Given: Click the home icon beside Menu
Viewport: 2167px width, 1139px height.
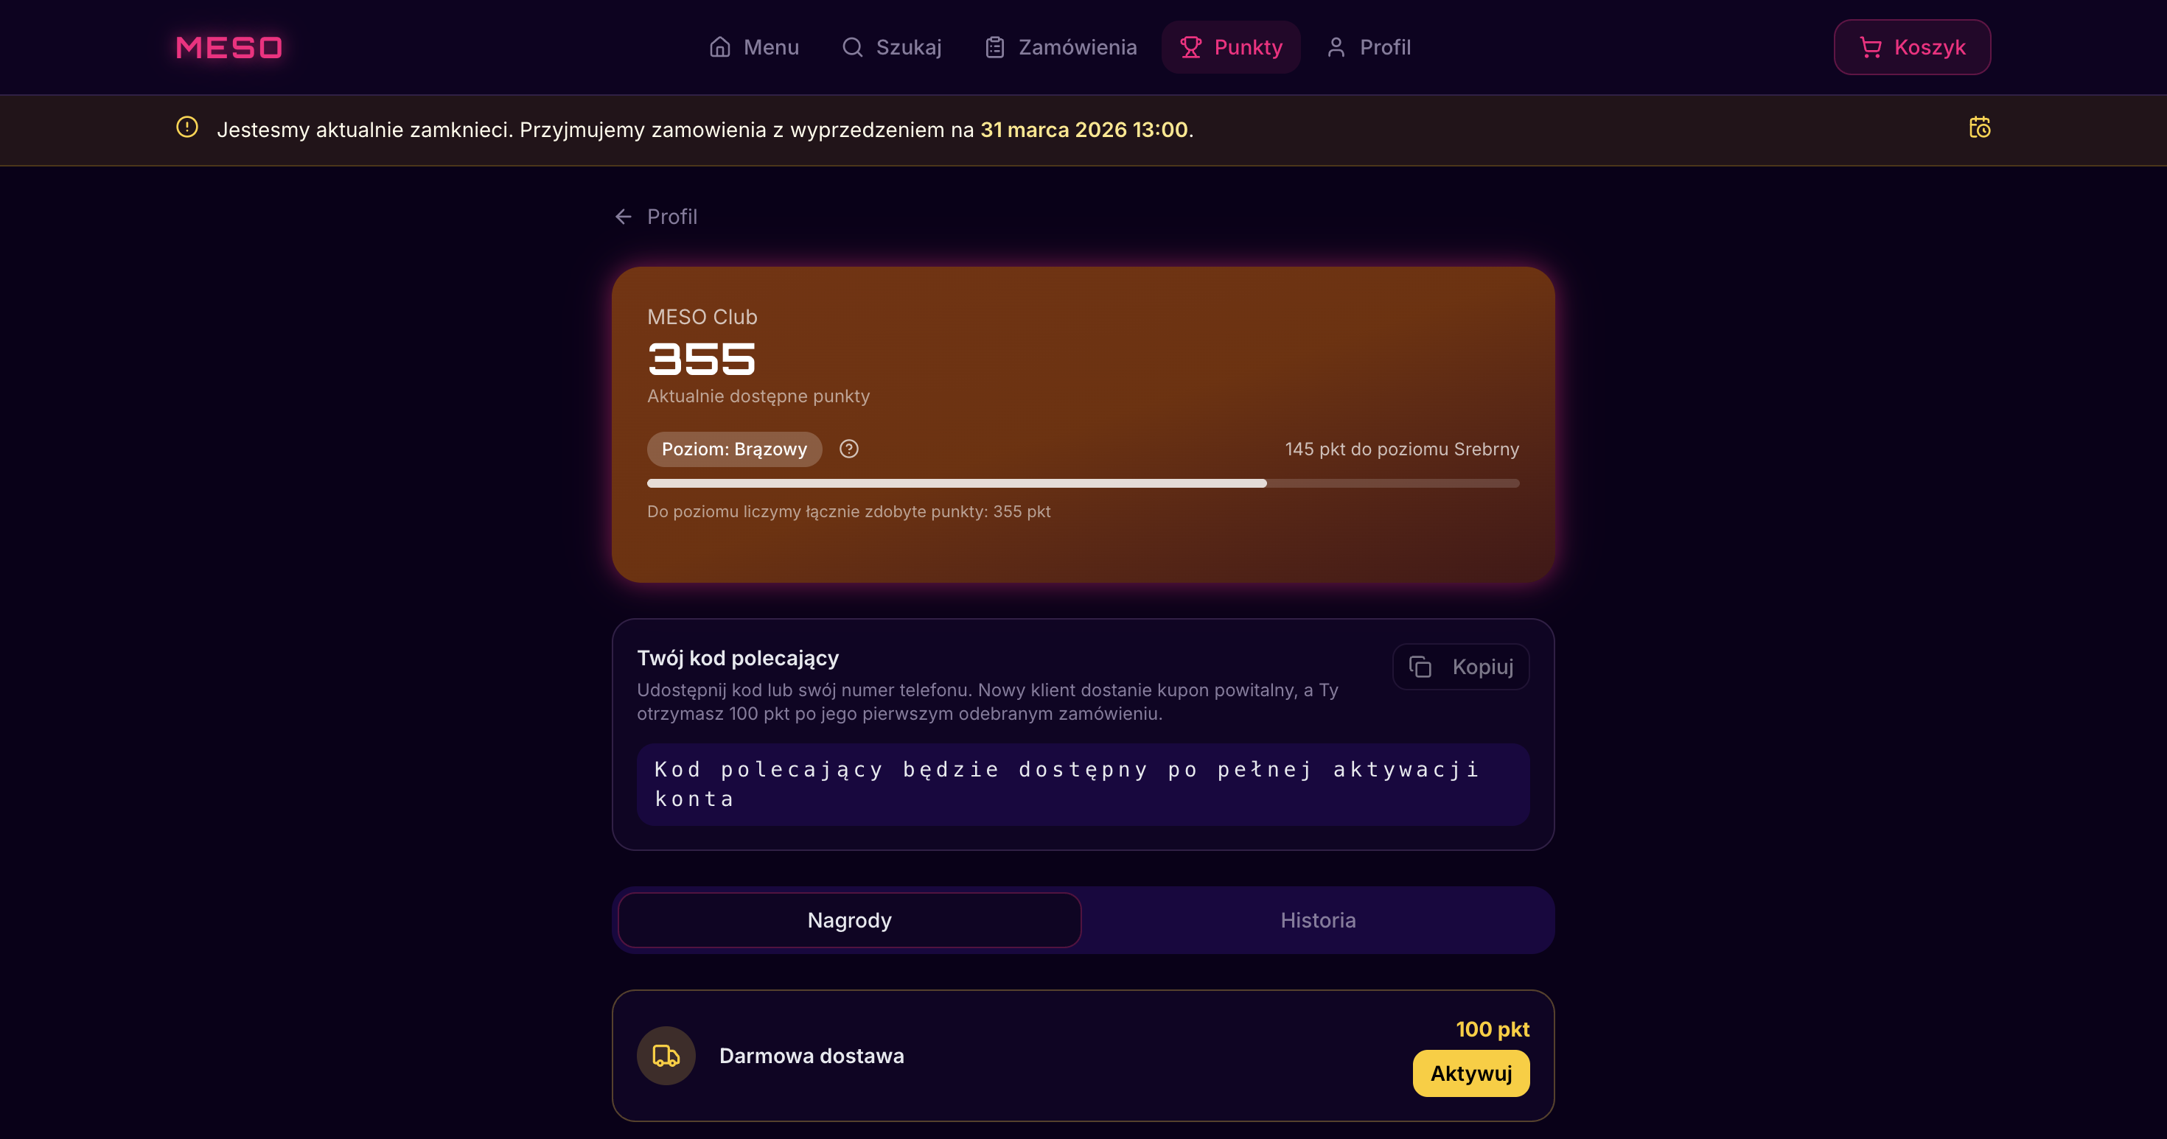Looking at the screenshot, I should pyautogui.click(x=719, y=47).
